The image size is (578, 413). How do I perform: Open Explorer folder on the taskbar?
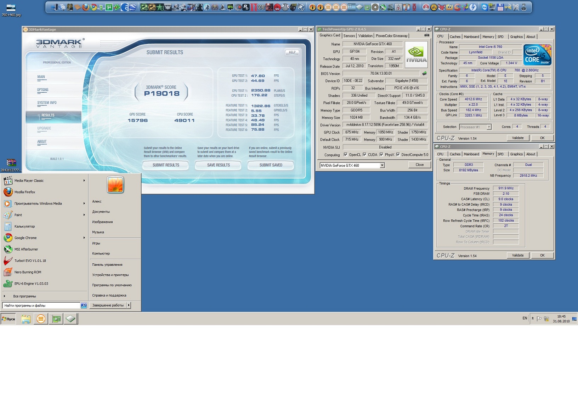click(26, 319)
